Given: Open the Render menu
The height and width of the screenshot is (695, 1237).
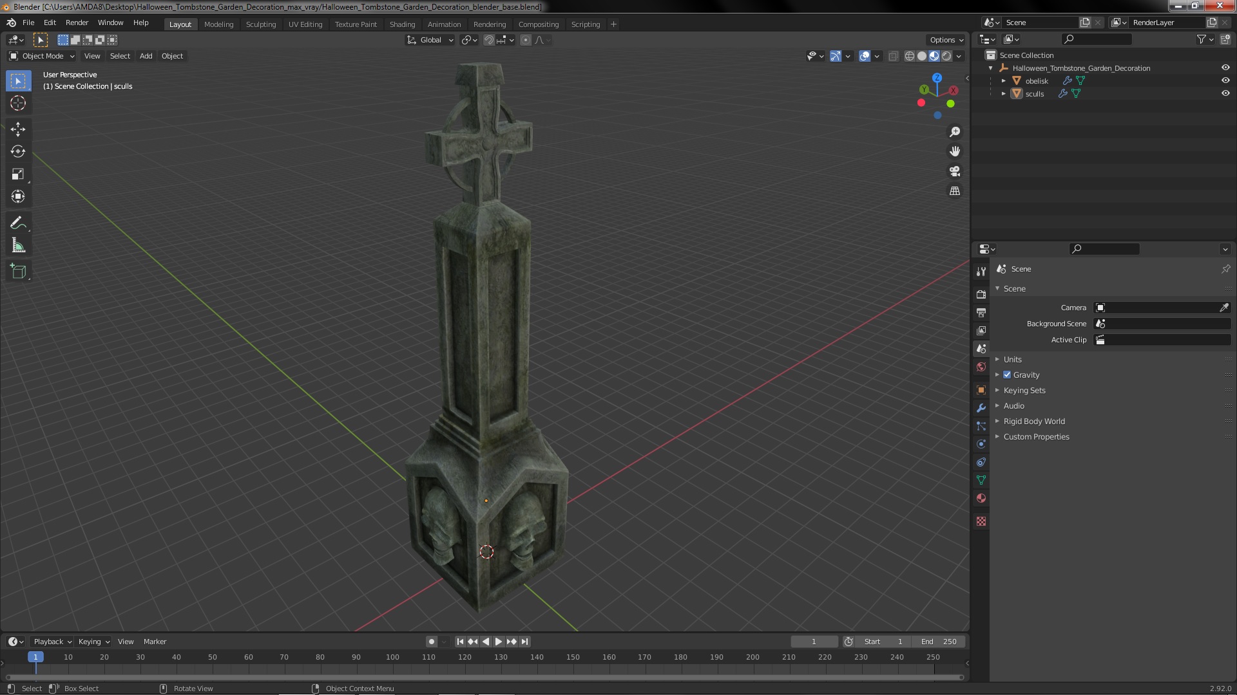Looking at the screenshot, I should 77,23.
